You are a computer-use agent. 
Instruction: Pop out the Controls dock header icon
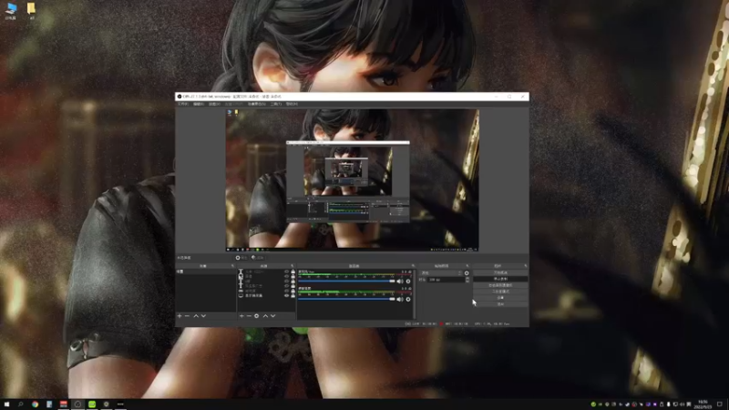(x=526, y=266)
